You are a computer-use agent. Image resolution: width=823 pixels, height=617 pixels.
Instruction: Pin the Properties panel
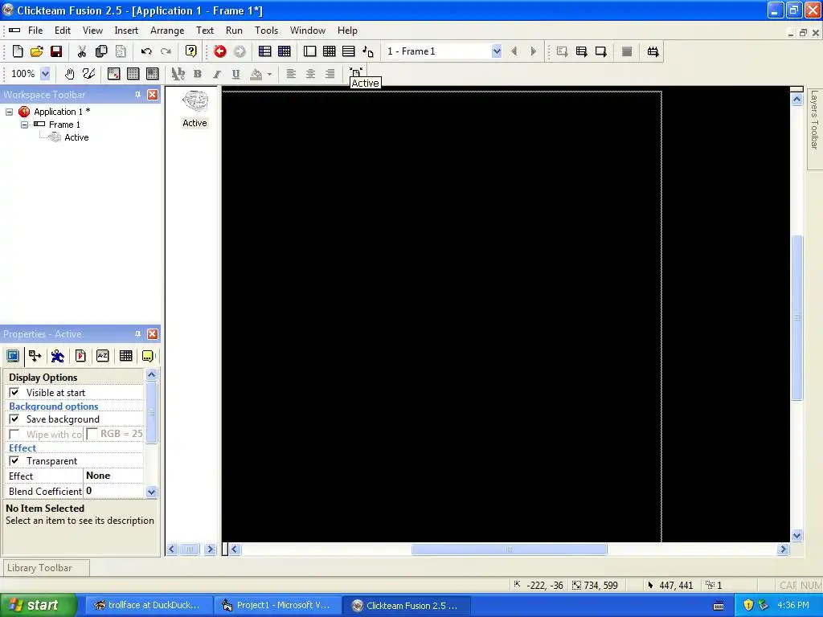click(x=137, y=334)
